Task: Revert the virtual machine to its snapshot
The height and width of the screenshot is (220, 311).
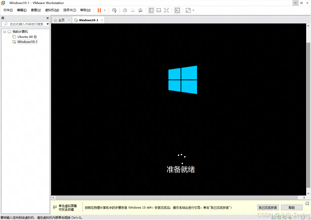Action: point(133,10)
